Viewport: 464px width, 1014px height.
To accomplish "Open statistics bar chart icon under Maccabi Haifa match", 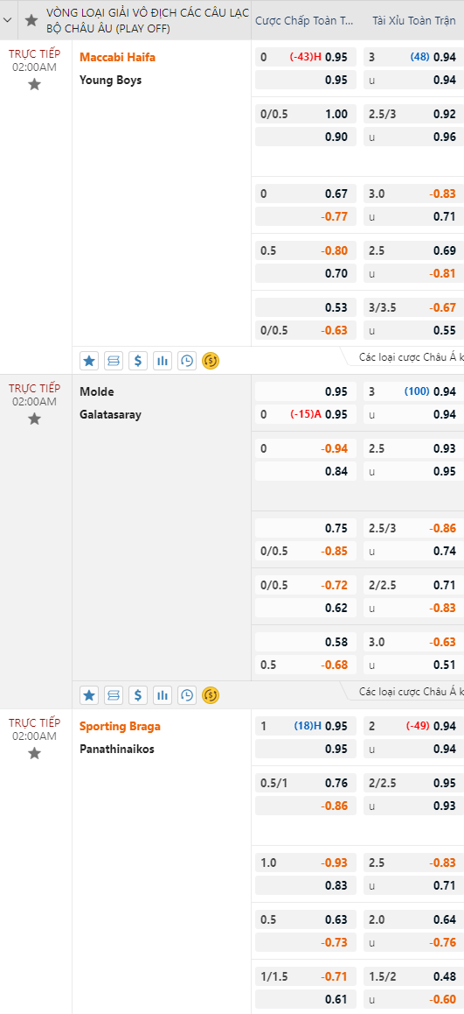I will click(x=163, y=361).
